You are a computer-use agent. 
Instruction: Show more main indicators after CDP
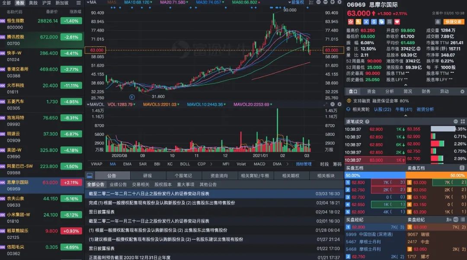click(x=211, y=164)
